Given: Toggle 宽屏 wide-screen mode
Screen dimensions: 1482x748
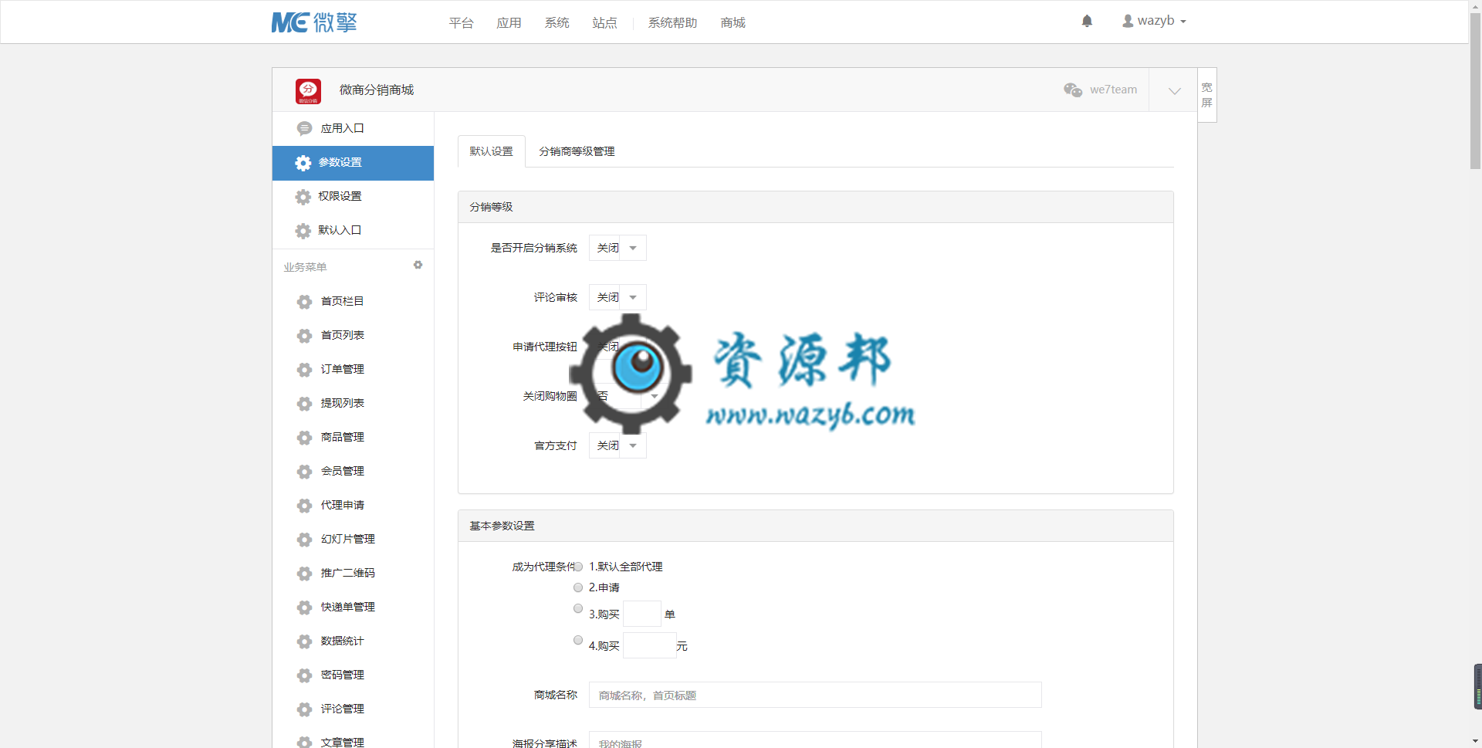Looking at the screenshot, I should [x=1207, y=95].
